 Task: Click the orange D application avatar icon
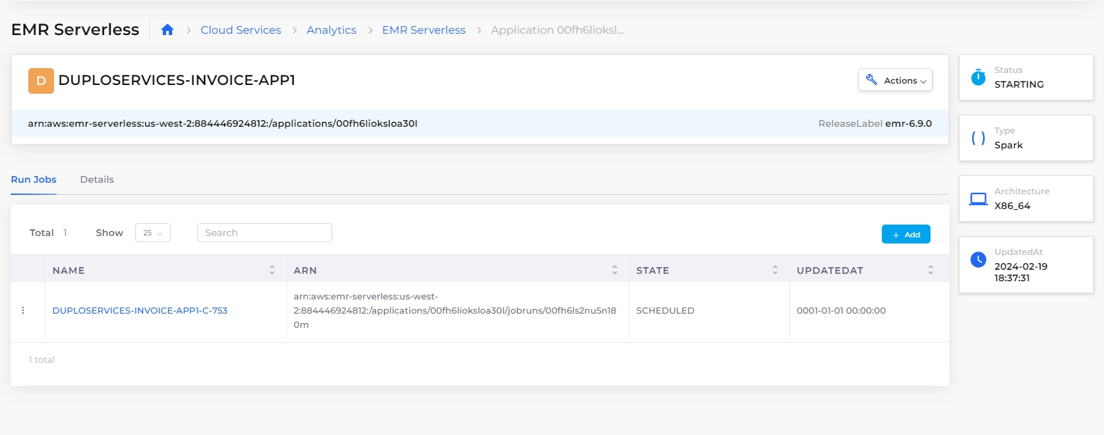click(41, 80)
